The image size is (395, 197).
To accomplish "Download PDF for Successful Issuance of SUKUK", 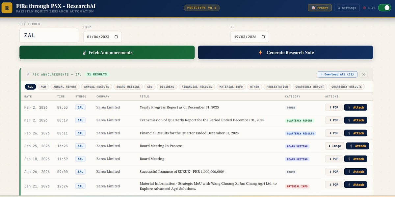I will click(x=333, y=172).
